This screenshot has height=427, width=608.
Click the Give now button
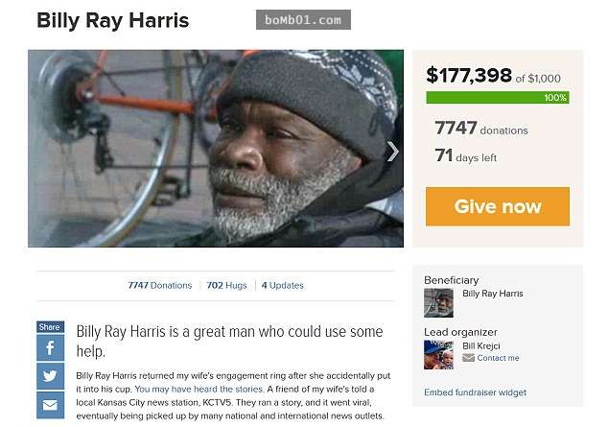(498, 206)
